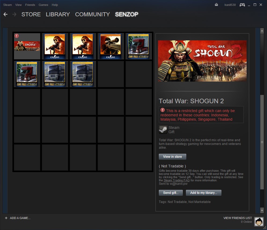Select the second grey Euro Truck card
The width and height of the screenshot is (267, 230).
83,74
